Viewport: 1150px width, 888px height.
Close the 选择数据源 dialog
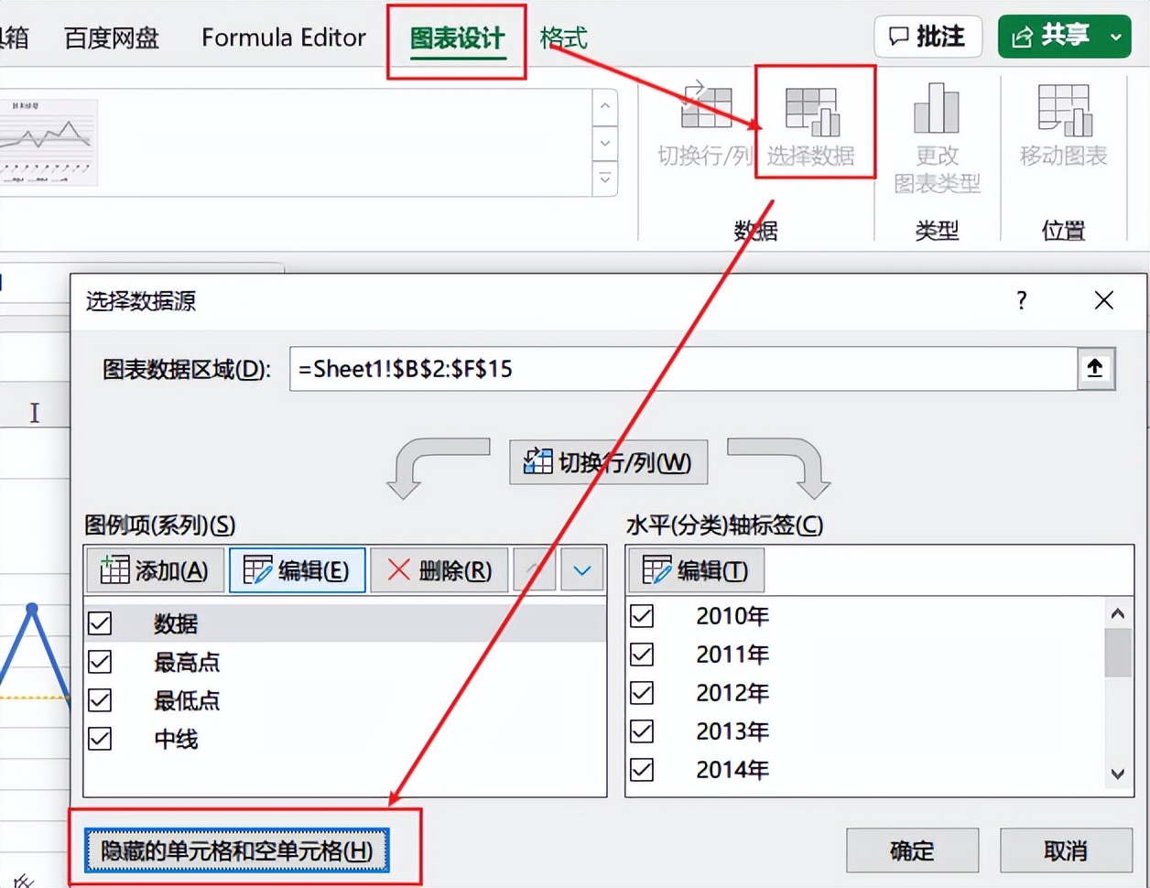tap(1104, 300)
